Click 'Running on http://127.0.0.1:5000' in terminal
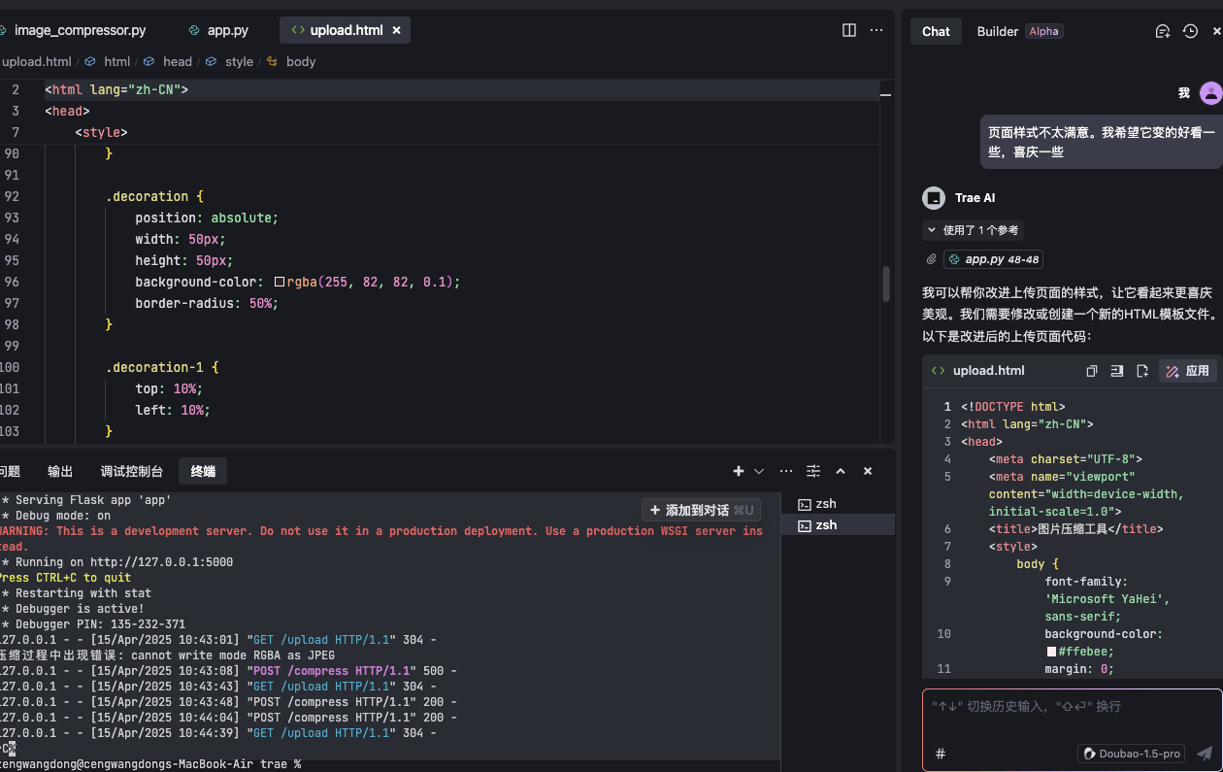Image resolution: width=1223 pixels, height=772 pixels. 124,562
